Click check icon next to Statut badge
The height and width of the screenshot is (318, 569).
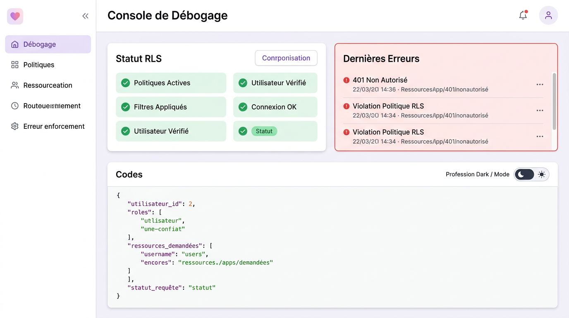[243, 131]
